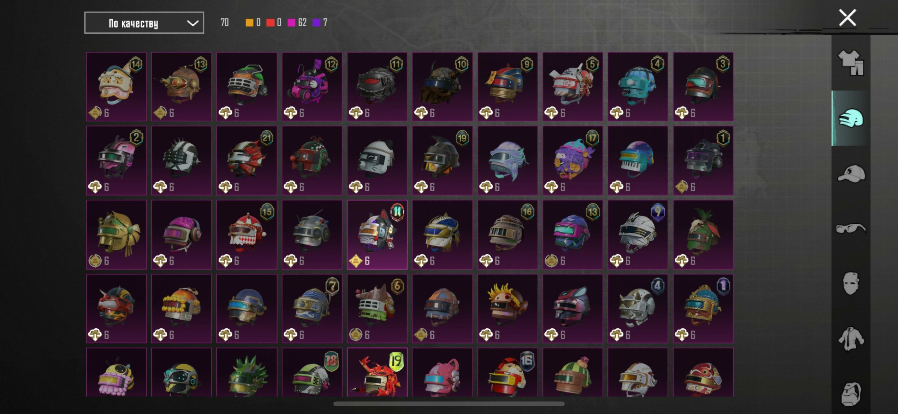This screenshot has width=898, height=414.
Task: Open the sunglasses category icon
Action: point(850,228)
